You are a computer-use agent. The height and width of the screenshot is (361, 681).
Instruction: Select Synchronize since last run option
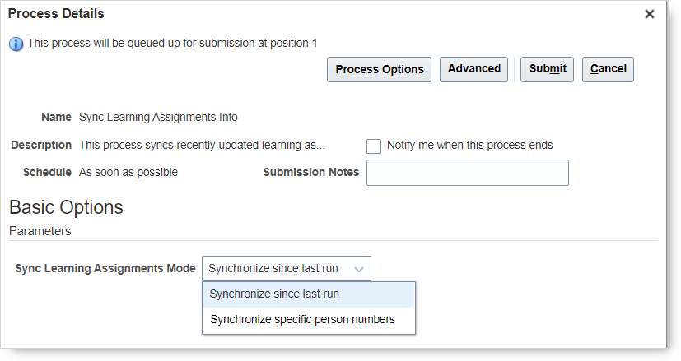coord(274,294)
